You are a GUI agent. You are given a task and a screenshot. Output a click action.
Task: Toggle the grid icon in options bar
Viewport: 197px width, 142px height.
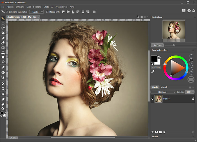click(94, 12)
